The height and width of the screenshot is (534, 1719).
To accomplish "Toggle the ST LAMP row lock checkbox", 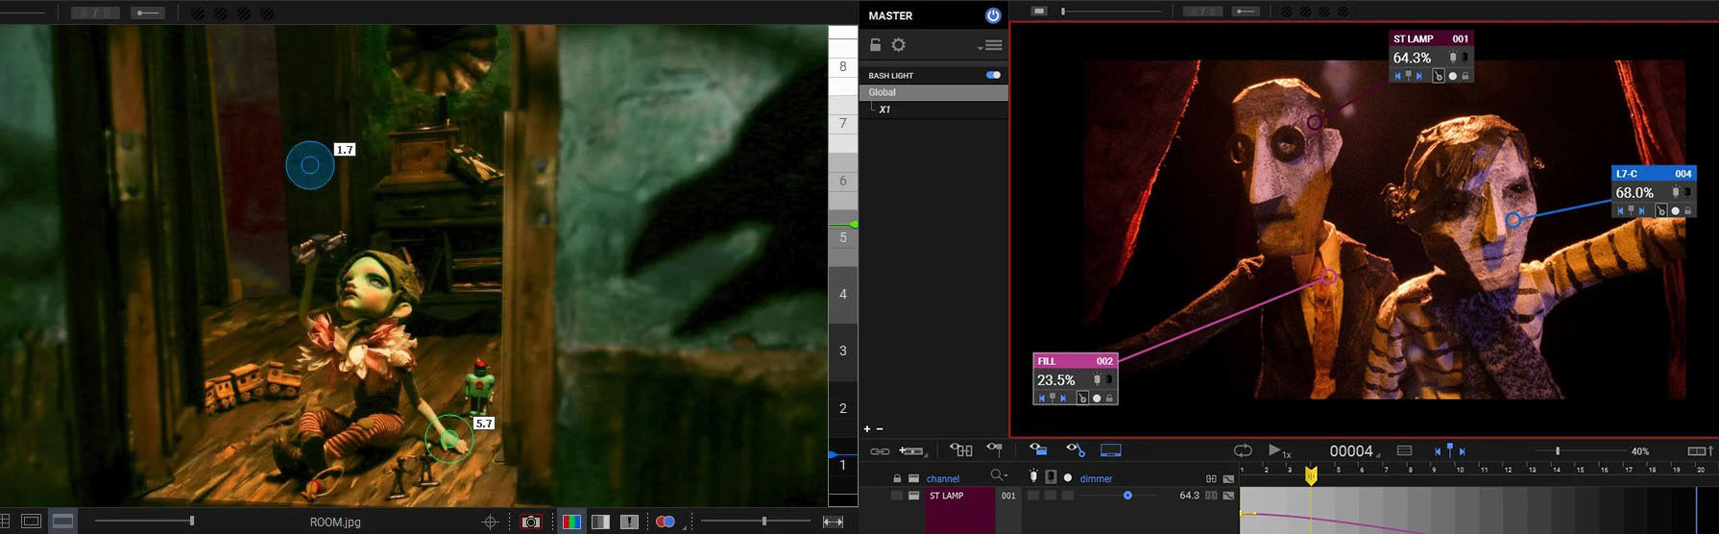I will (x=897, y=496).
